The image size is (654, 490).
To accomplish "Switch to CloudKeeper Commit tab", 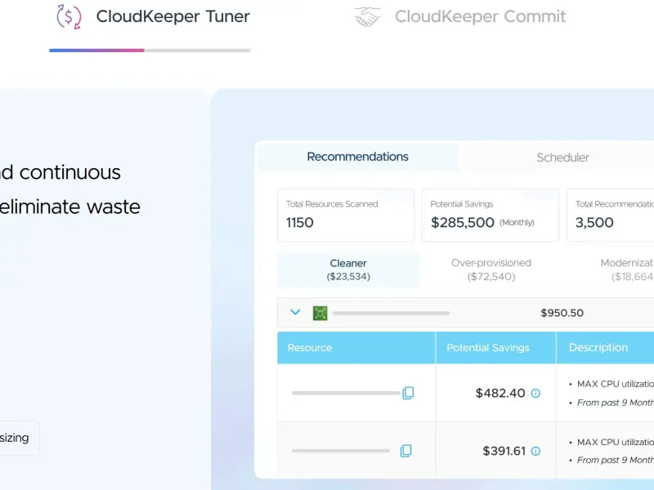I will (x=459, y=16).
